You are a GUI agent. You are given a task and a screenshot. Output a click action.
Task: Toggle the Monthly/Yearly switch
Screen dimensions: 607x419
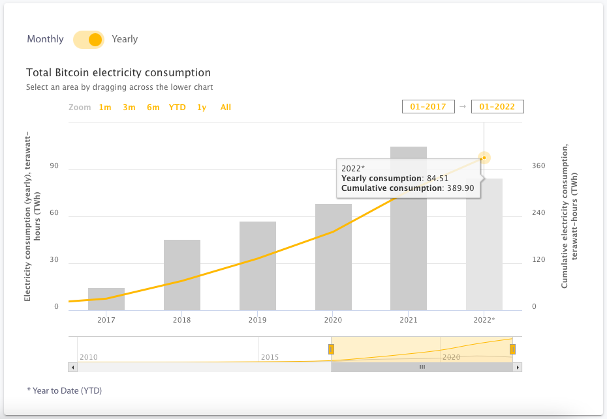coord(89,40)
